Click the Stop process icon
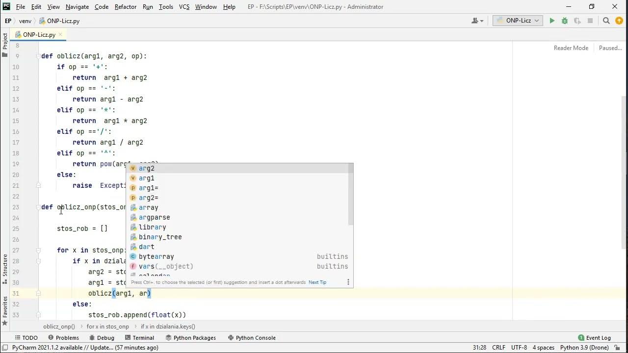 point(590,21)
